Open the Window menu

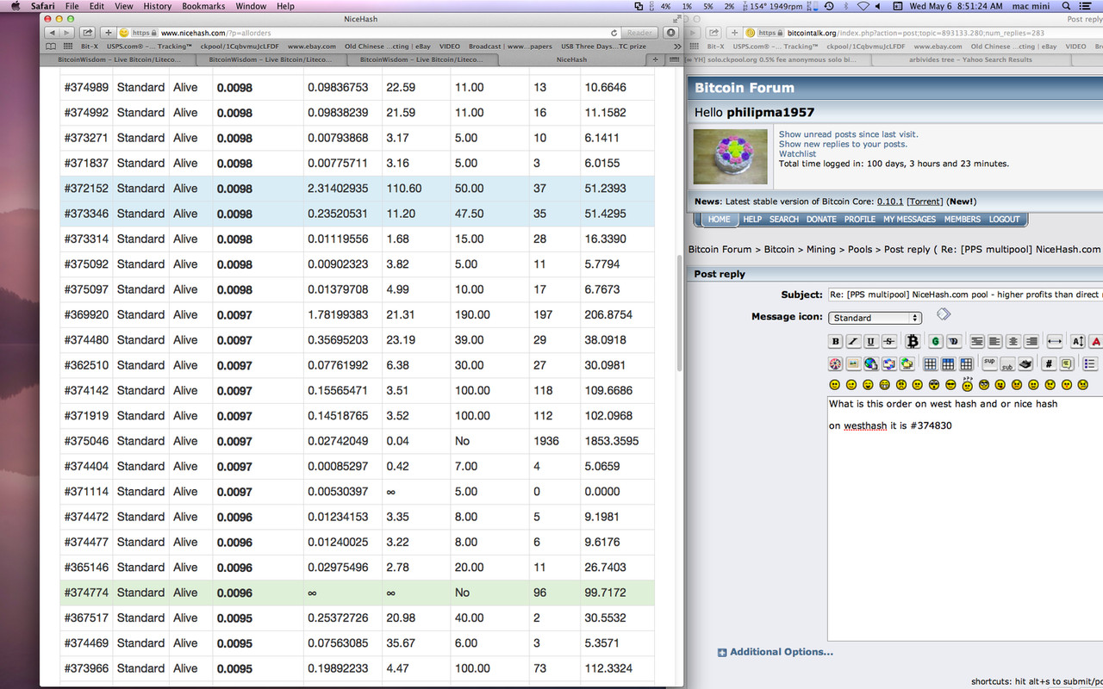click(x=251, y=6)
